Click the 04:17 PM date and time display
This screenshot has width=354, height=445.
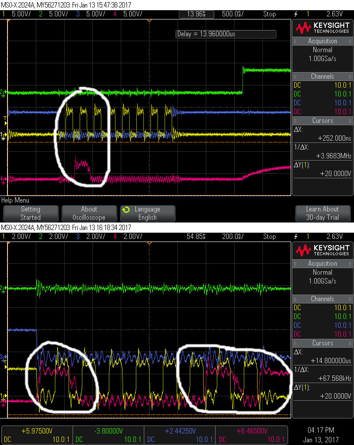[322, 430]
